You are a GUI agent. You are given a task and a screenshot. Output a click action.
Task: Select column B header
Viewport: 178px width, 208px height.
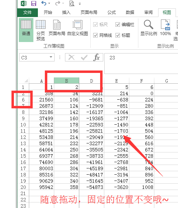point(66,81)
